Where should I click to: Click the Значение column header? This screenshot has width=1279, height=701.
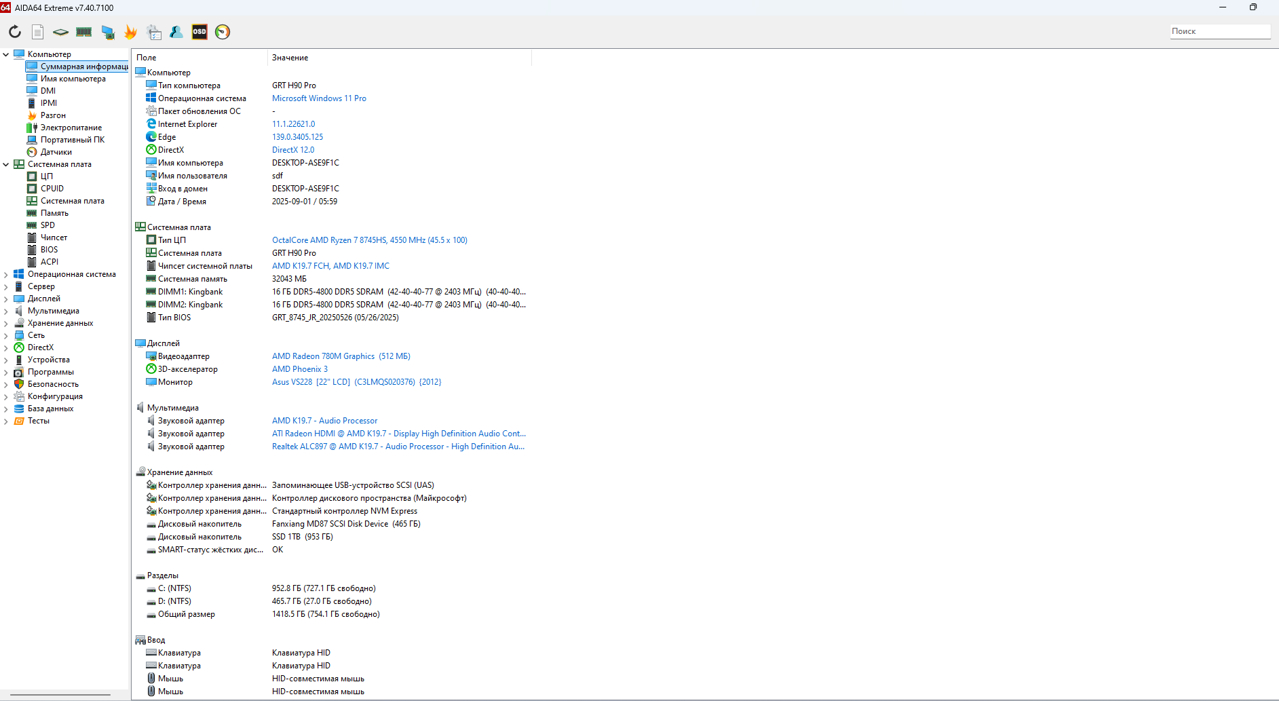[400, 58]
